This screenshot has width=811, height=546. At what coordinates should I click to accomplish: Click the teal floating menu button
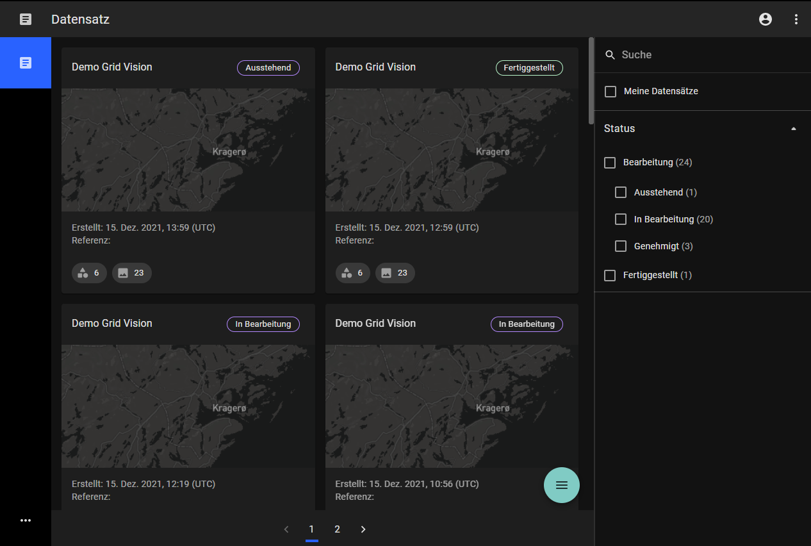pyautogui.click(x=561, y=485)
